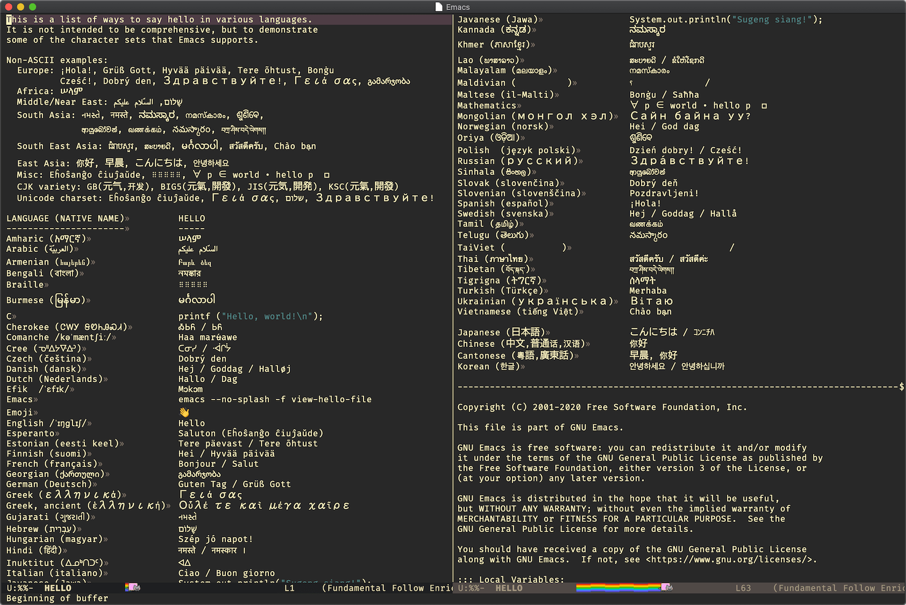The height and width of the screenshot is (605, 906).
Task: Toggle Follow minor mode in the left mode line
Action: click(408, 588)
